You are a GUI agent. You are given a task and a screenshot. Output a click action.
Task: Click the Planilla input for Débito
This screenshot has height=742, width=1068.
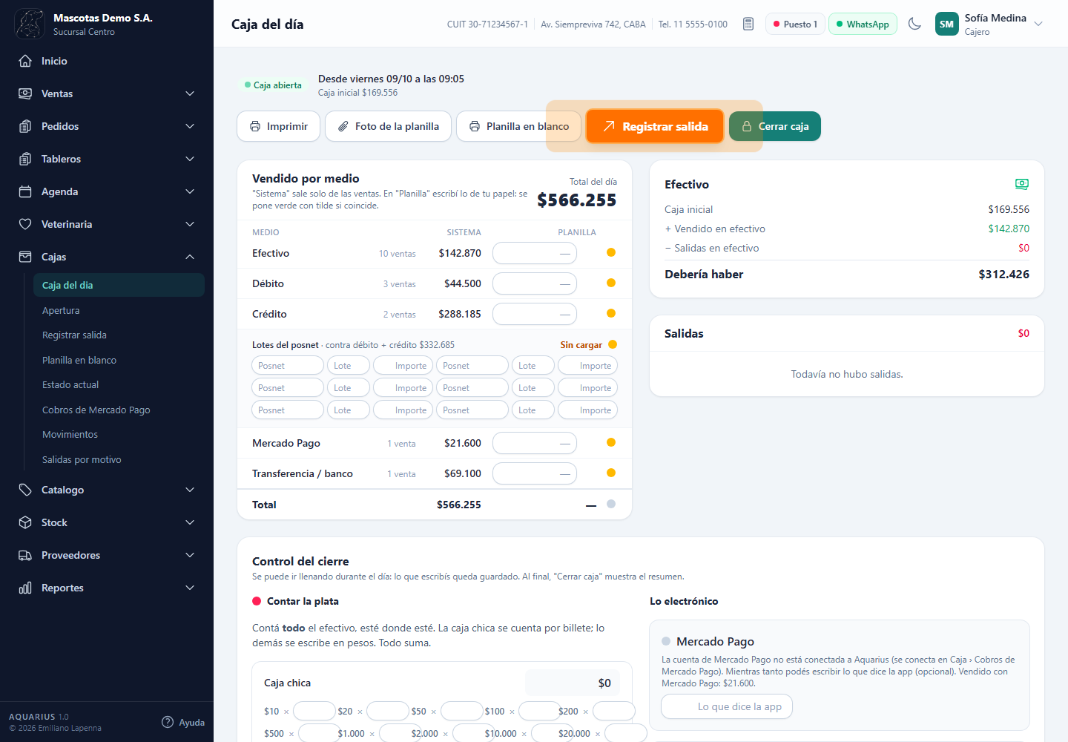535,283
